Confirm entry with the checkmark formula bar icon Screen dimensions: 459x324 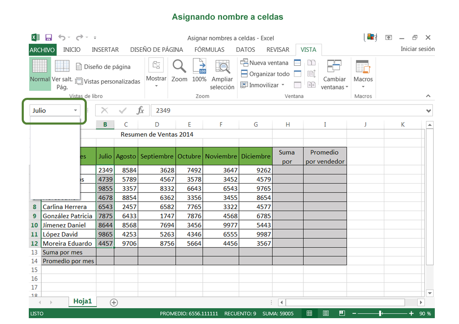click(123, 110)
